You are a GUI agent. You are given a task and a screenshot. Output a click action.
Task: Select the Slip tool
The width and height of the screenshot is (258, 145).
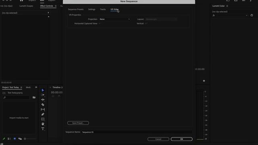pyautogui.click(x=43, y=109)
